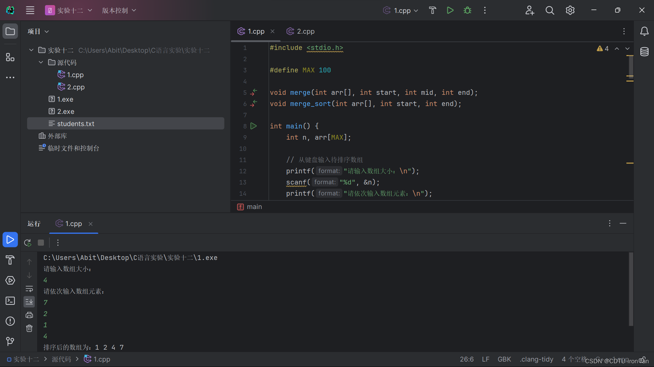This screenshot has width=654, height=367.
Task: Switch to the 2.cpp editor tab
Action: tap(301, 31)
